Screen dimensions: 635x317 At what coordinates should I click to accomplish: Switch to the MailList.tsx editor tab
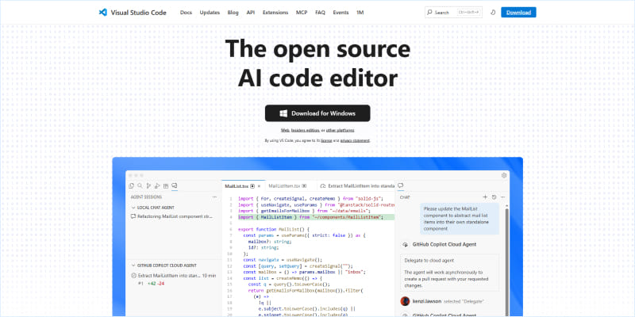pos(243,186)
